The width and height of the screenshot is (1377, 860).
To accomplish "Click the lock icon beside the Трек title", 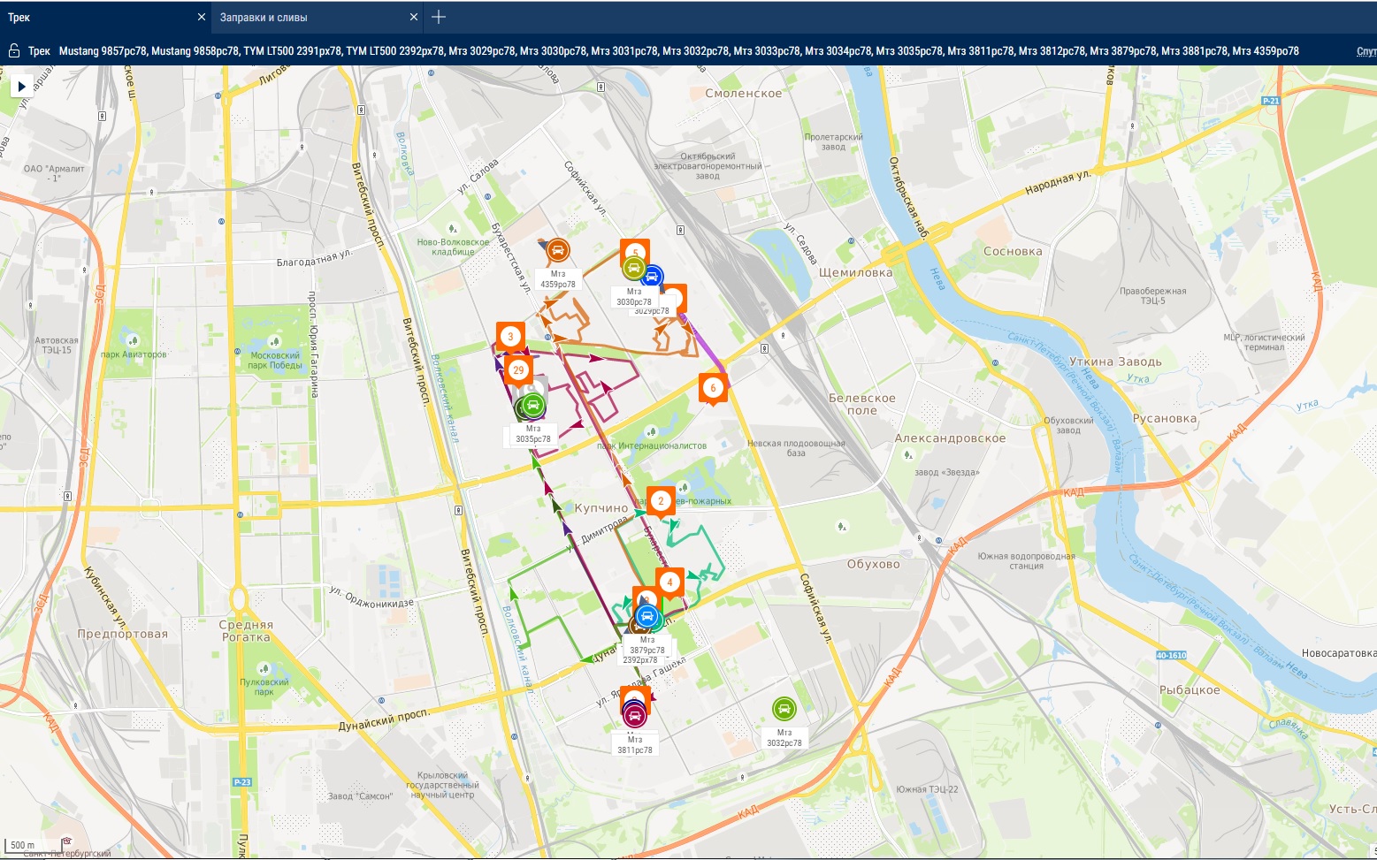I will 14,51.
